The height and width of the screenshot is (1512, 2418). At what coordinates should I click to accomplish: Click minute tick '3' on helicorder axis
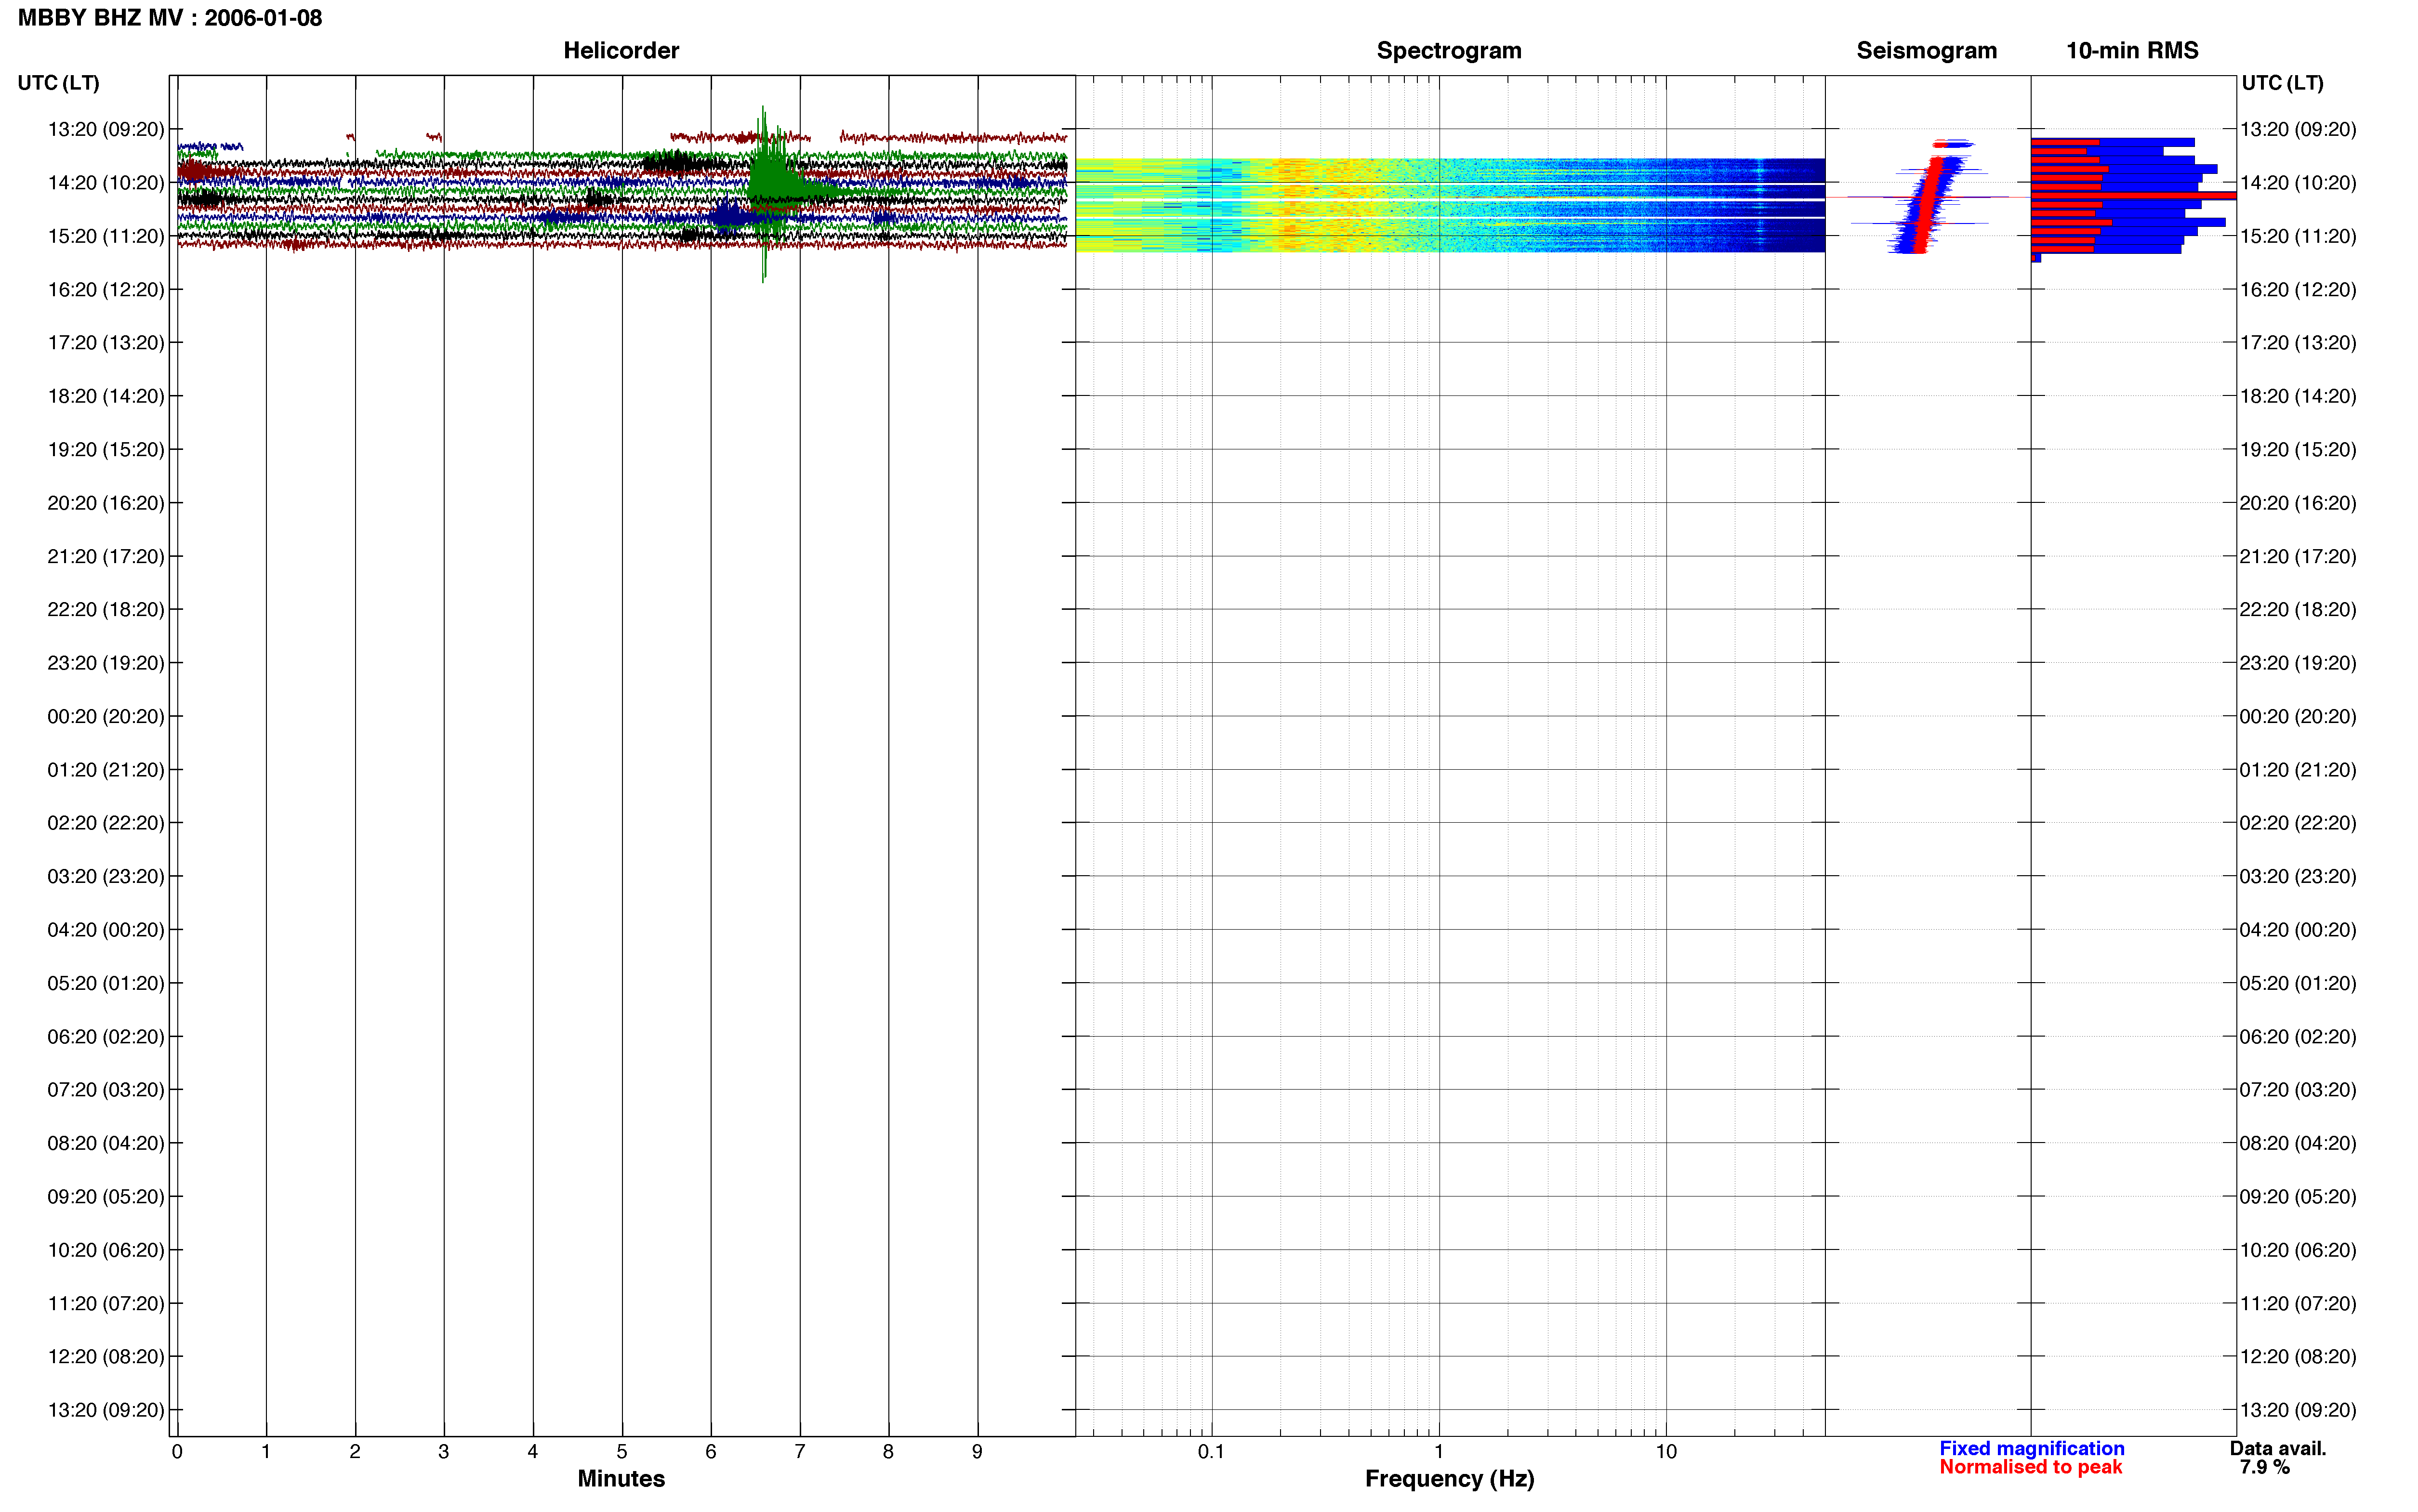click(x=444, y=1451)
